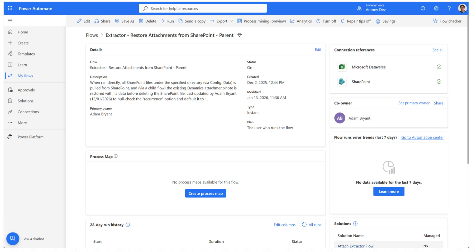Image resolution: width=475 pixels, height=252 pixels.
Task: Click the search for helpful resources field
Action: coord(203,8)
